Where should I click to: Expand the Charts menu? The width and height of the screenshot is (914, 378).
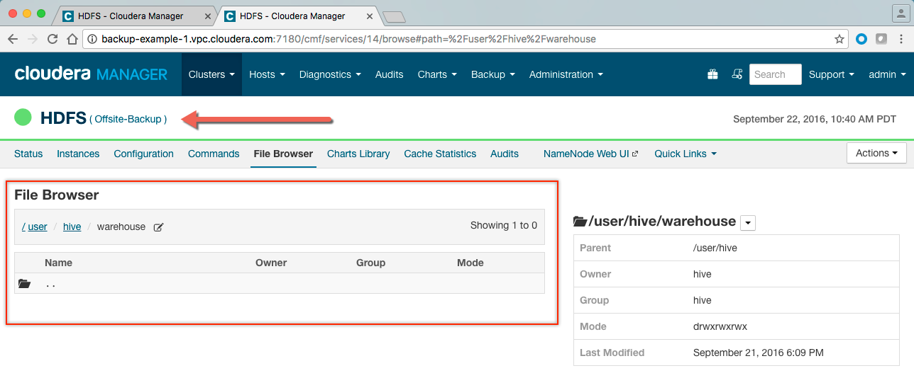point(437,74)
